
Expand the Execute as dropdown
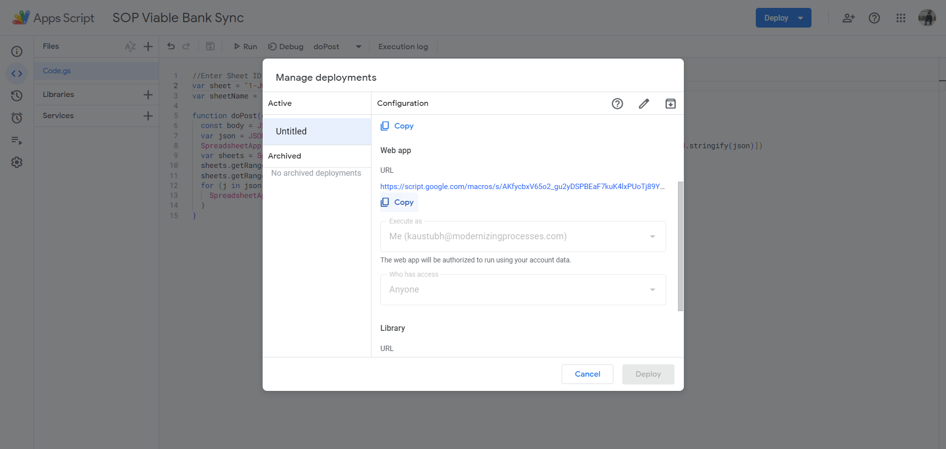click(523, 236)
